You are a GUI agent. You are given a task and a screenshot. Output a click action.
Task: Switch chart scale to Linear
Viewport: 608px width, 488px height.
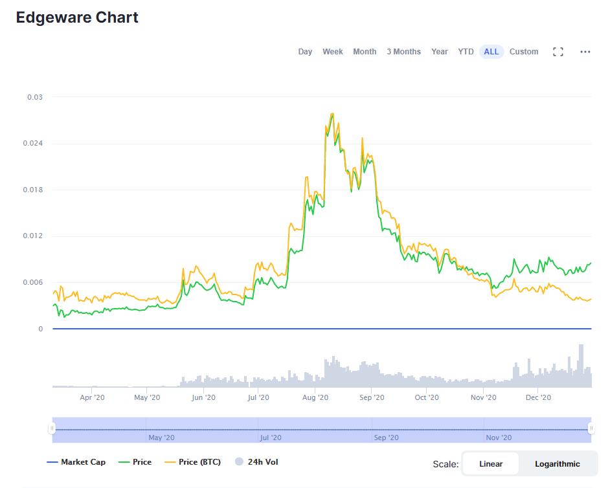[491, 463]
